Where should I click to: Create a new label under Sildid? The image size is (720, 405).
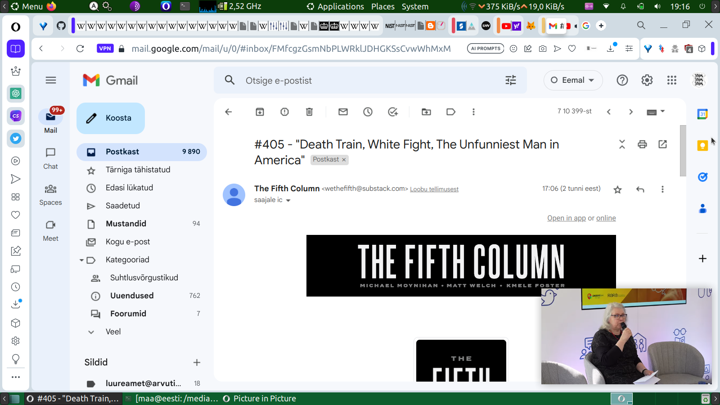[x=197, y=362]
